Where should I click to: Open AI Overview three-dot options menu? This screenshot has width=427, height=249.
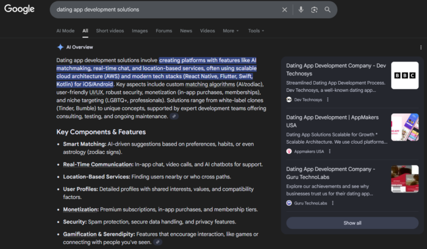[x=421, y=47]
